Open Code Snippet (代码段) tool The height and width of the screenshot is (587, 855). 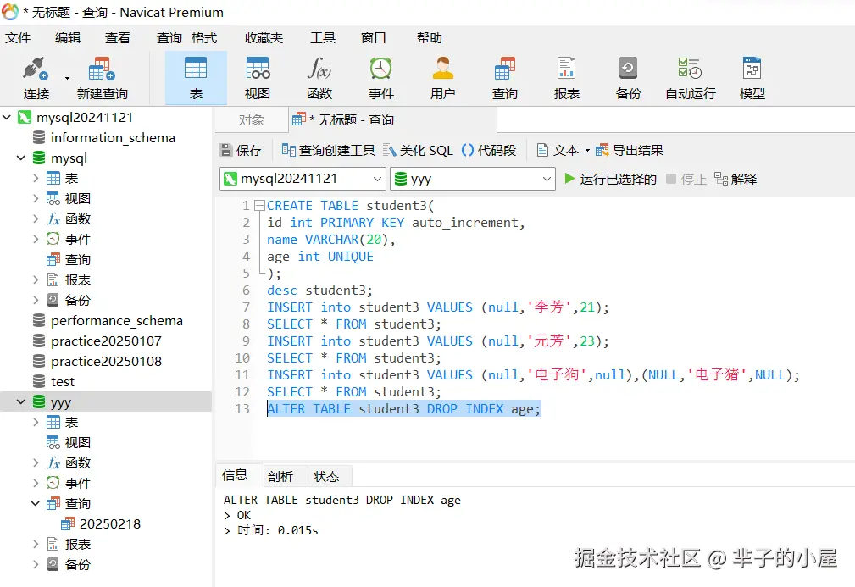pyautogui.click(x=489, y=150)
